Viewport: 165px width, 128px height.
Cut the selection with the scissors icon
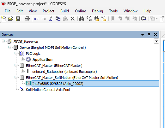coord(51,19)
